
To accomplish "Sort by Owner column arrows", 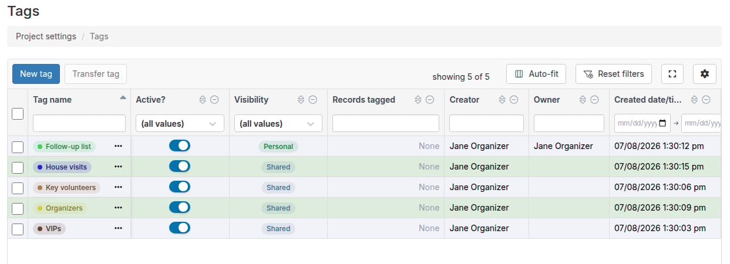I will pos(583,100).
